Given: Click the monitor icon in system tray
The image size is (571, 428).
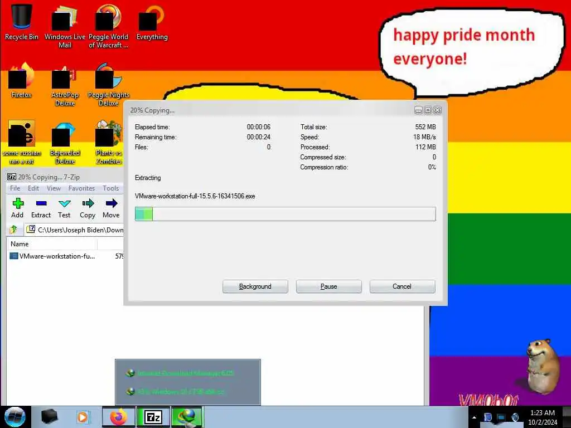Looking at the screenshot, I should (501, 417).
